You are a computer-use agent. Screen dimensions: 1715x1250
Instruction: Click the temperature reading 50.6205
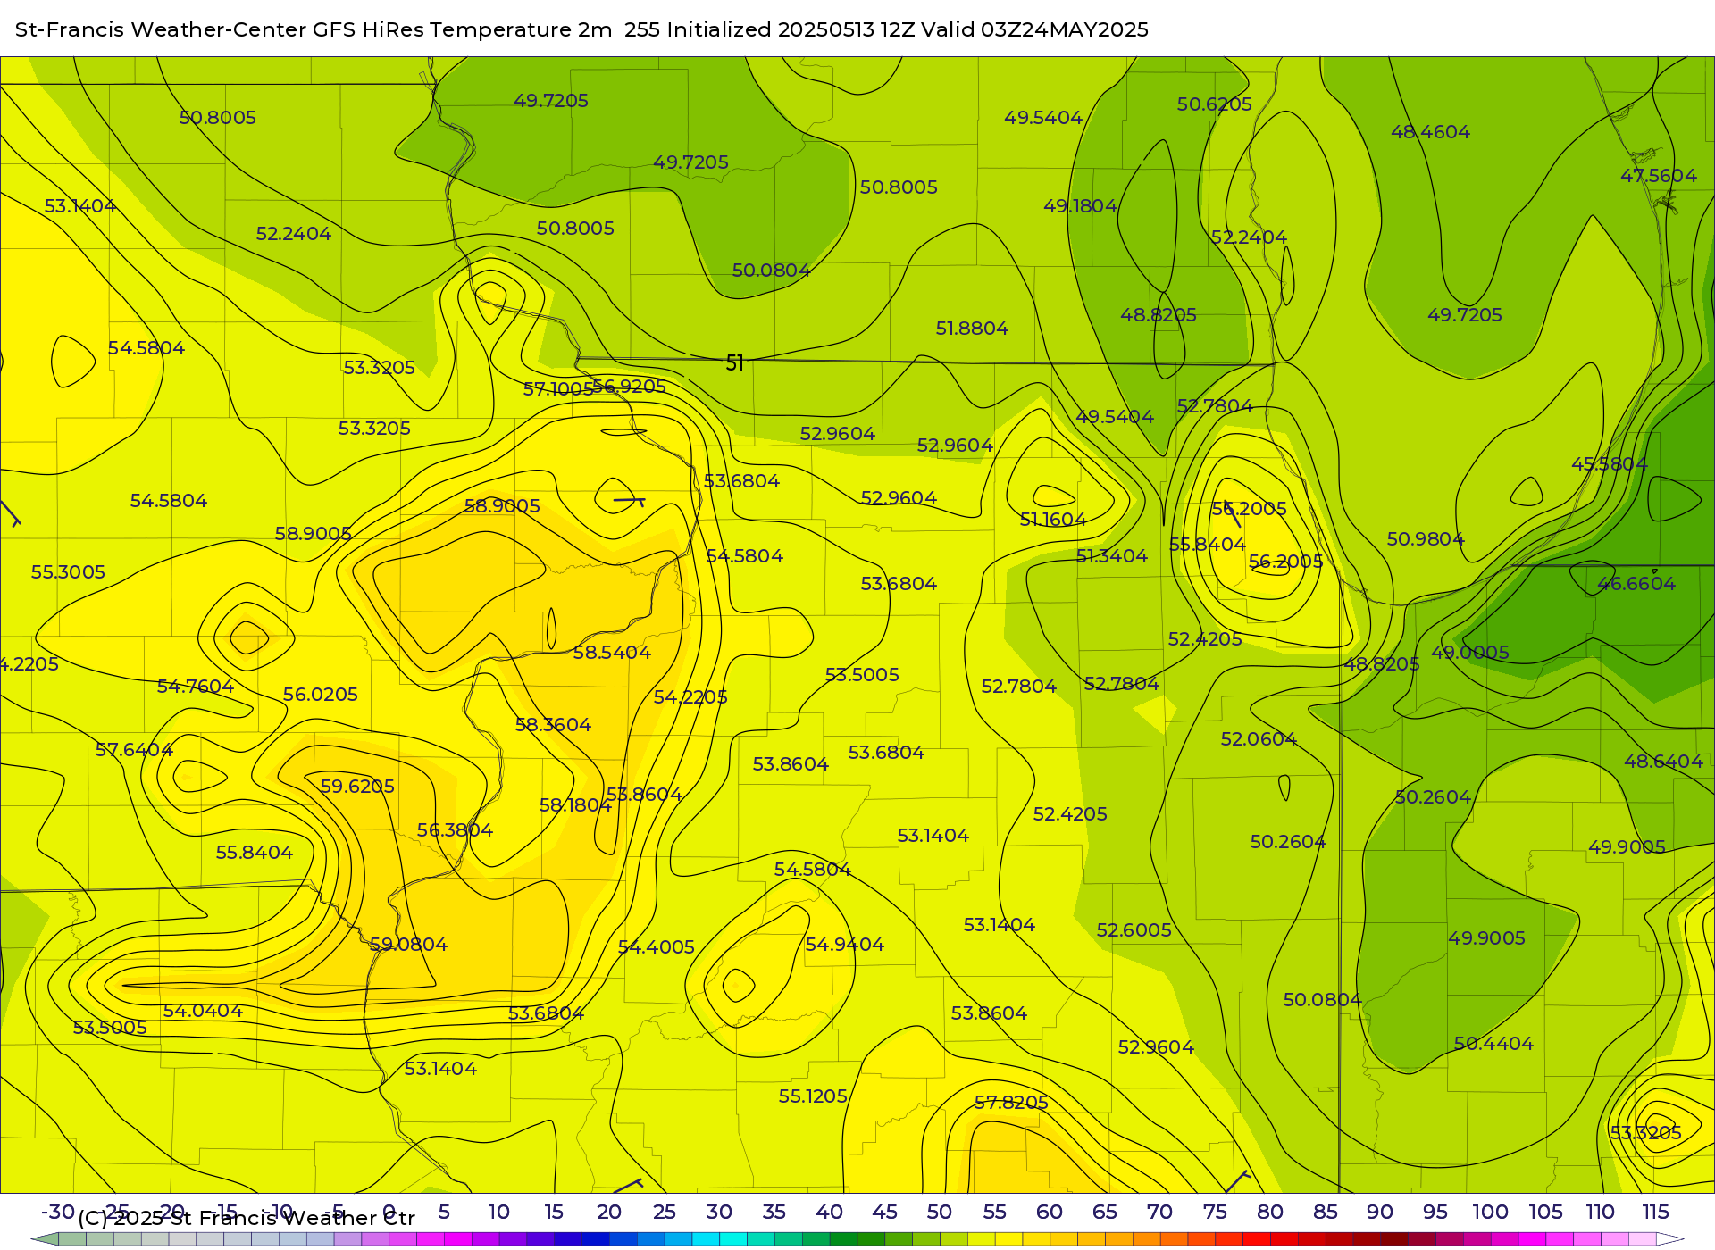(1215, 104)
